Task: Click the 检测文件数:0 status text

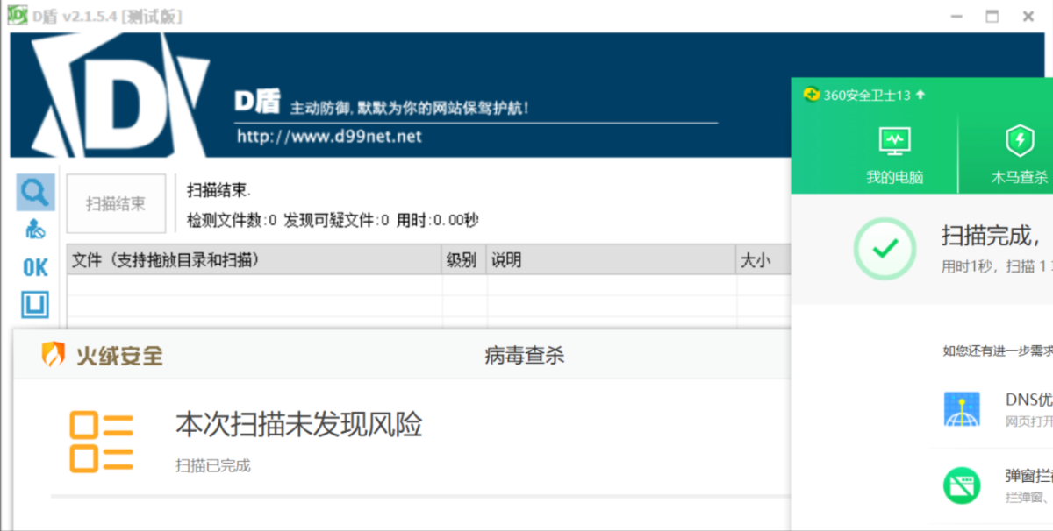Action: click(x=232, y=220)
